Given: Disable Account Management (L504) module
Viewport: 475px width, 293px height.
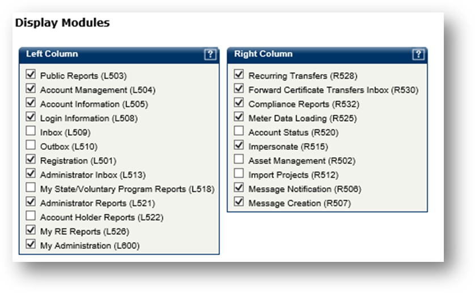Looking at the screenshot, I should click(31, 89).
